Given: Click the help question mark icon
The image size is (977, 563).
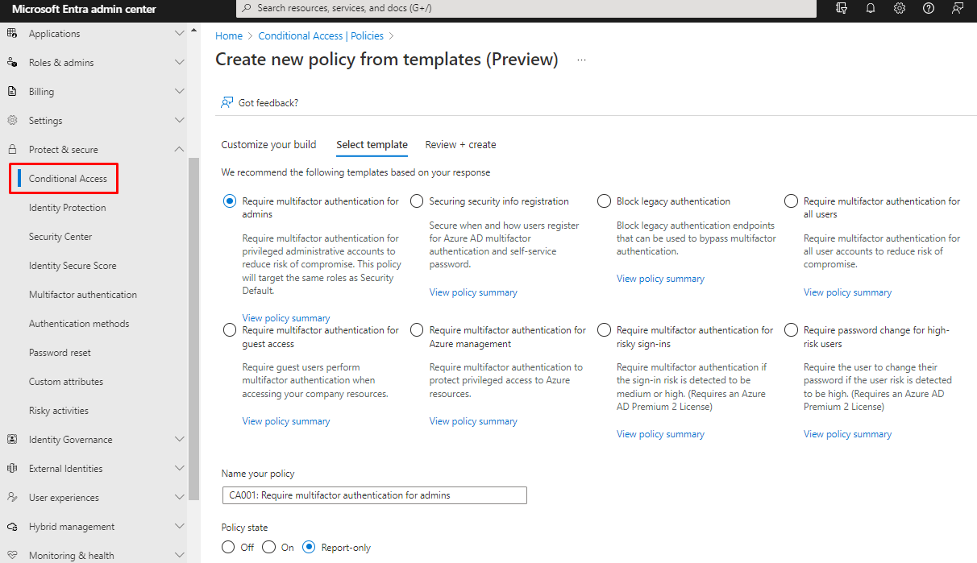Looking at the screenshot, I should pyautogui.click(x=929, y=8).
